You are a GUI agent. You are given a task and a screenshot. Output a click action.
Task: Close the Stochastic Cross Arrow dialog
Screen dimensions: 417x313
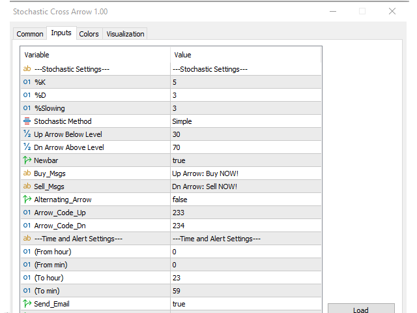(392, 12)
